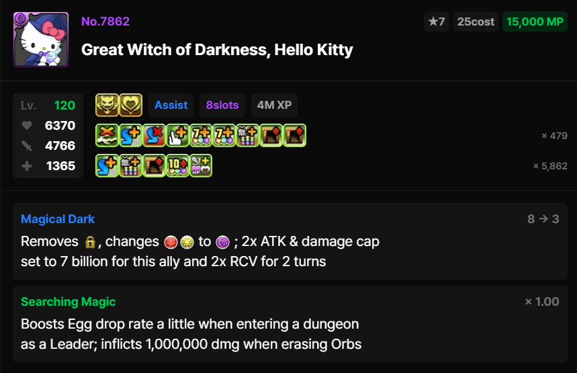
Task: Click the Assist tag
Action: 171,106
